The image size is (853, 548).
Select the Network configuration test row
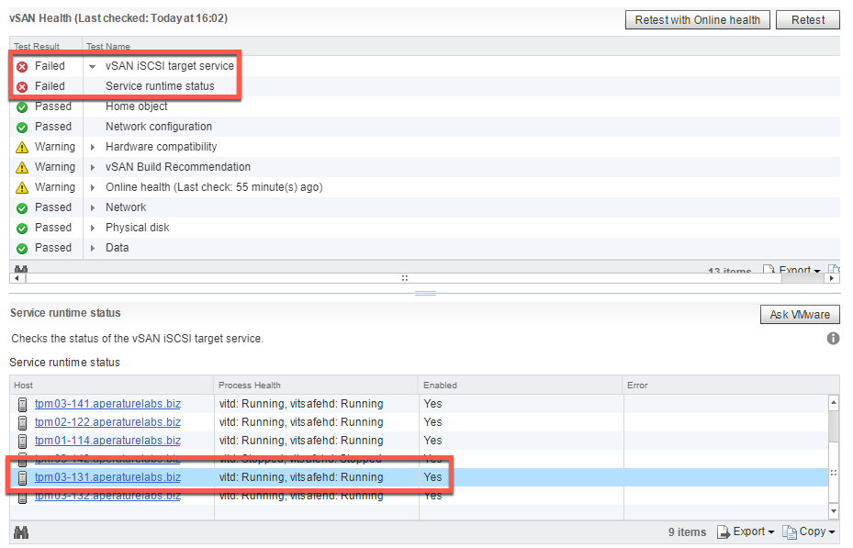coord(158,127)
